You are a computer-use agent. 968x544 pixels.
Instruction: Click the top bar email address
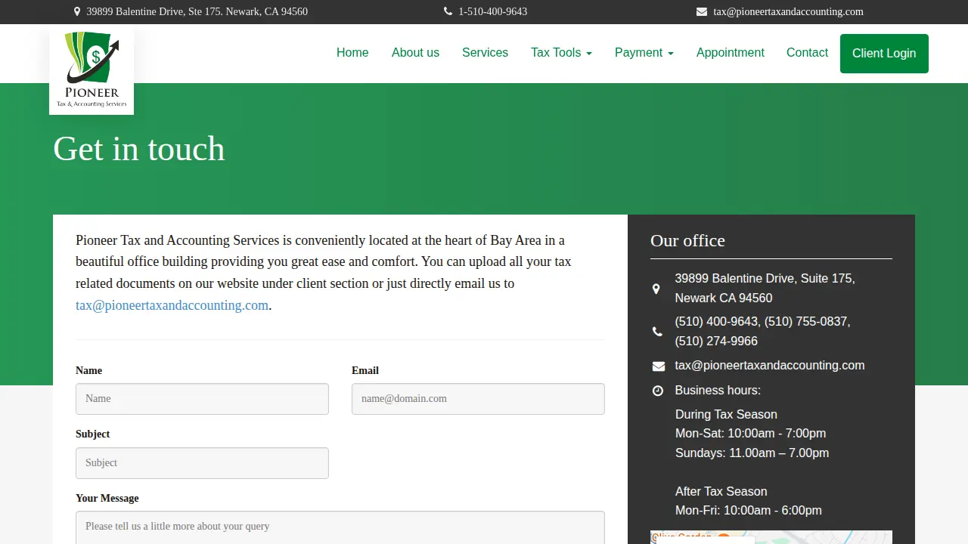tap(788, 12)
